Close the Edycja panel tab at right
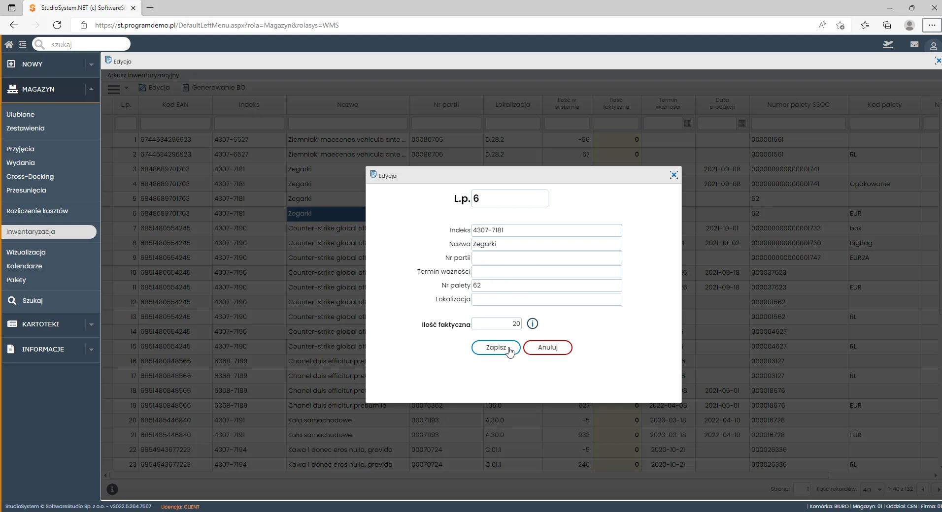The image size is (942, 512). tap(938, 61)
